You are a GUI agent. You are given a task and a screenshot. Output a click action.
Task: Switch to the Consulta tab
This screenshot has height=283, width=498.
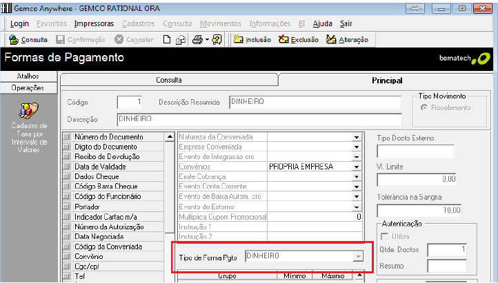169,80
